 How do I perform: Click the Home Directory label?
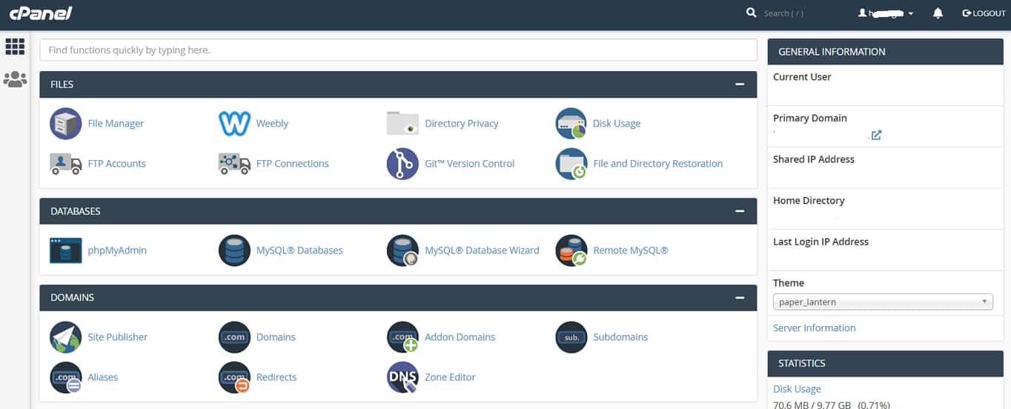809,201
